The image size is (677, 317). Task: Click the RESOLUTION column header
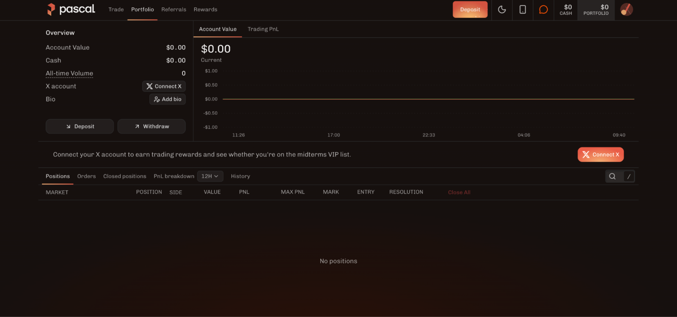click(406, 192)
